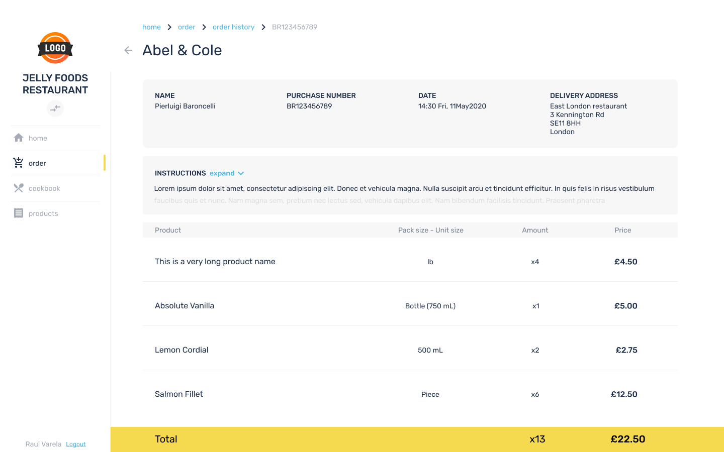Click the name value Pierluigi Baroncelli
This screenshot has height=452, width=724.
pyautogui.click(x=185, y=106)
